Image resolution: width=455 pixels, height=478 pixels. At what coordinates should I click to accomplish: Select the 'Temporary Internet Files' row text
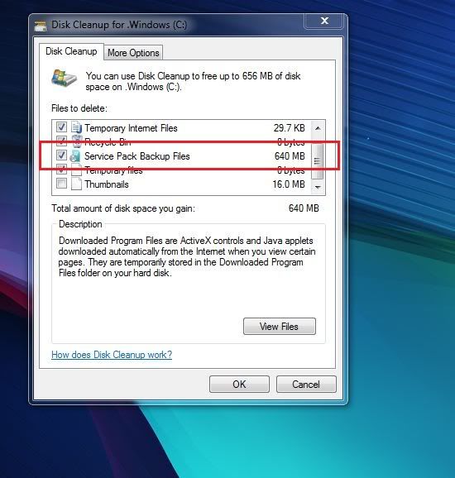[131, 128]
